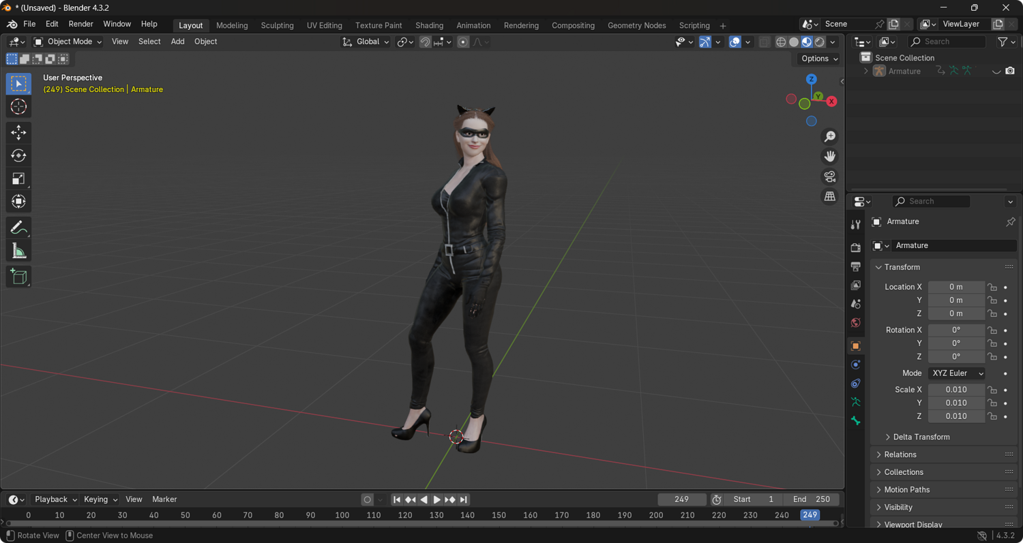Toggle the camera view gizmo
1023x543 pixels.
830,176
